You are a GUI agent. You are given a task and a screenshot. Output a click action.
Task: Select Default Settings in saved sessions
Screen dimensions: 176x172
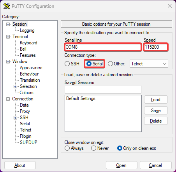[x=81, y=98]
